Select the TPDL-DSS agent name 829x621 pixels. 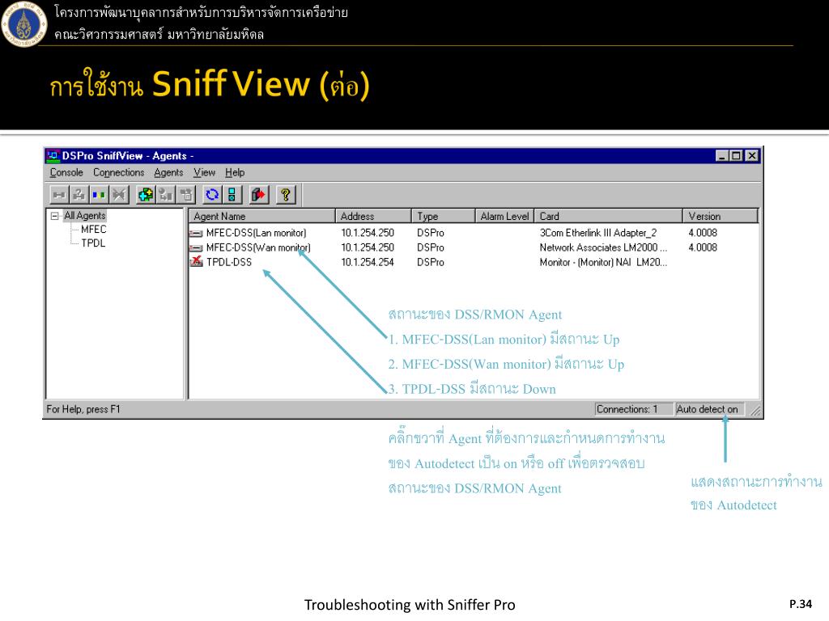point(229,262)
